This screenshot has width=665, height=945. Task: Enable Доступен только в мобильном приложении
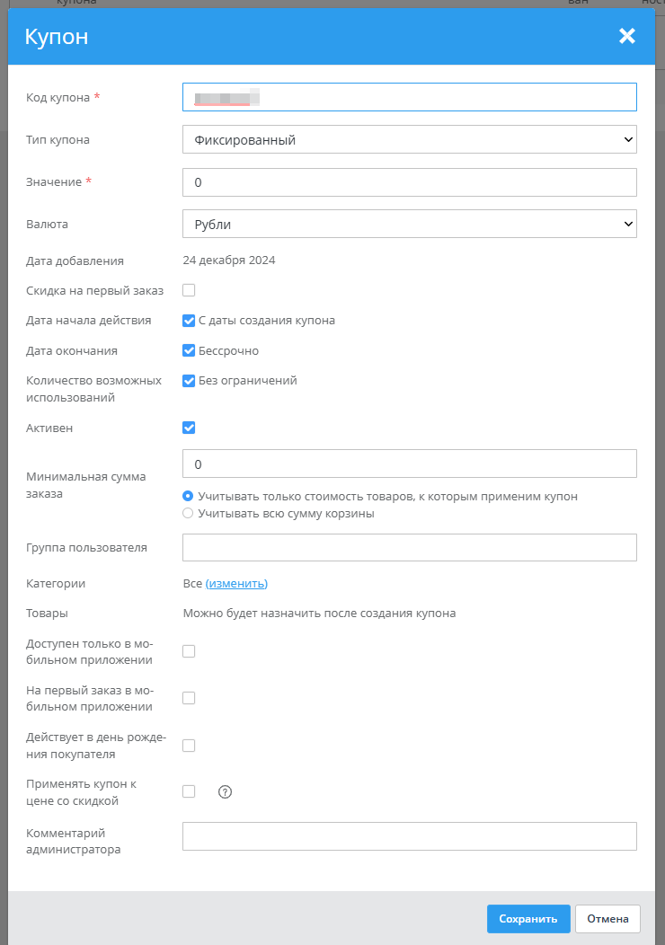(189, 651)
